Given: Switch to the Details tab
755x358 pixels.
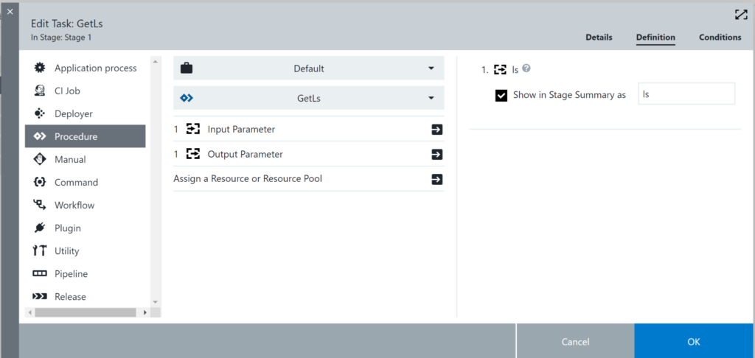Looking at the screenshot, I should [599, 38].
